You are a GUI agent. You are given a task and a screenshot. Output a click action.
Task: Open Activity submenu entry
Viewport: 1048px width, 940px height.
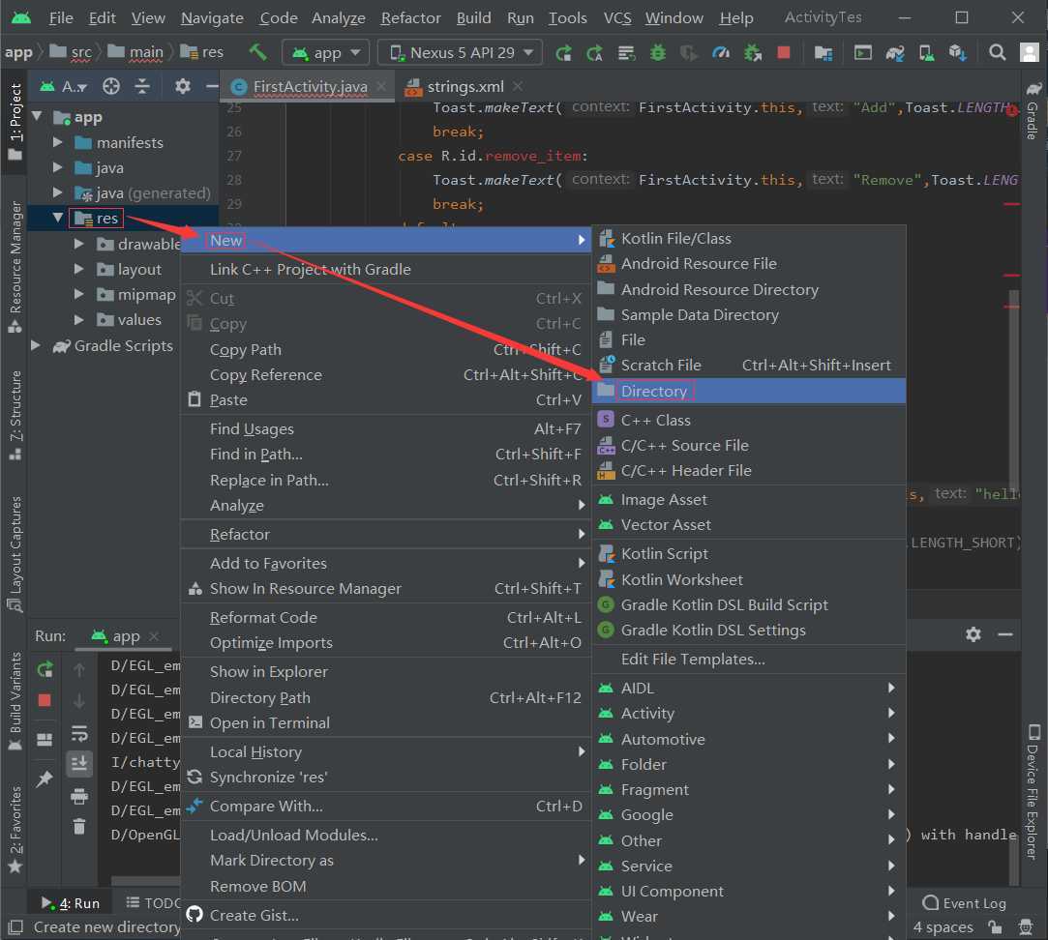point(749,714)
